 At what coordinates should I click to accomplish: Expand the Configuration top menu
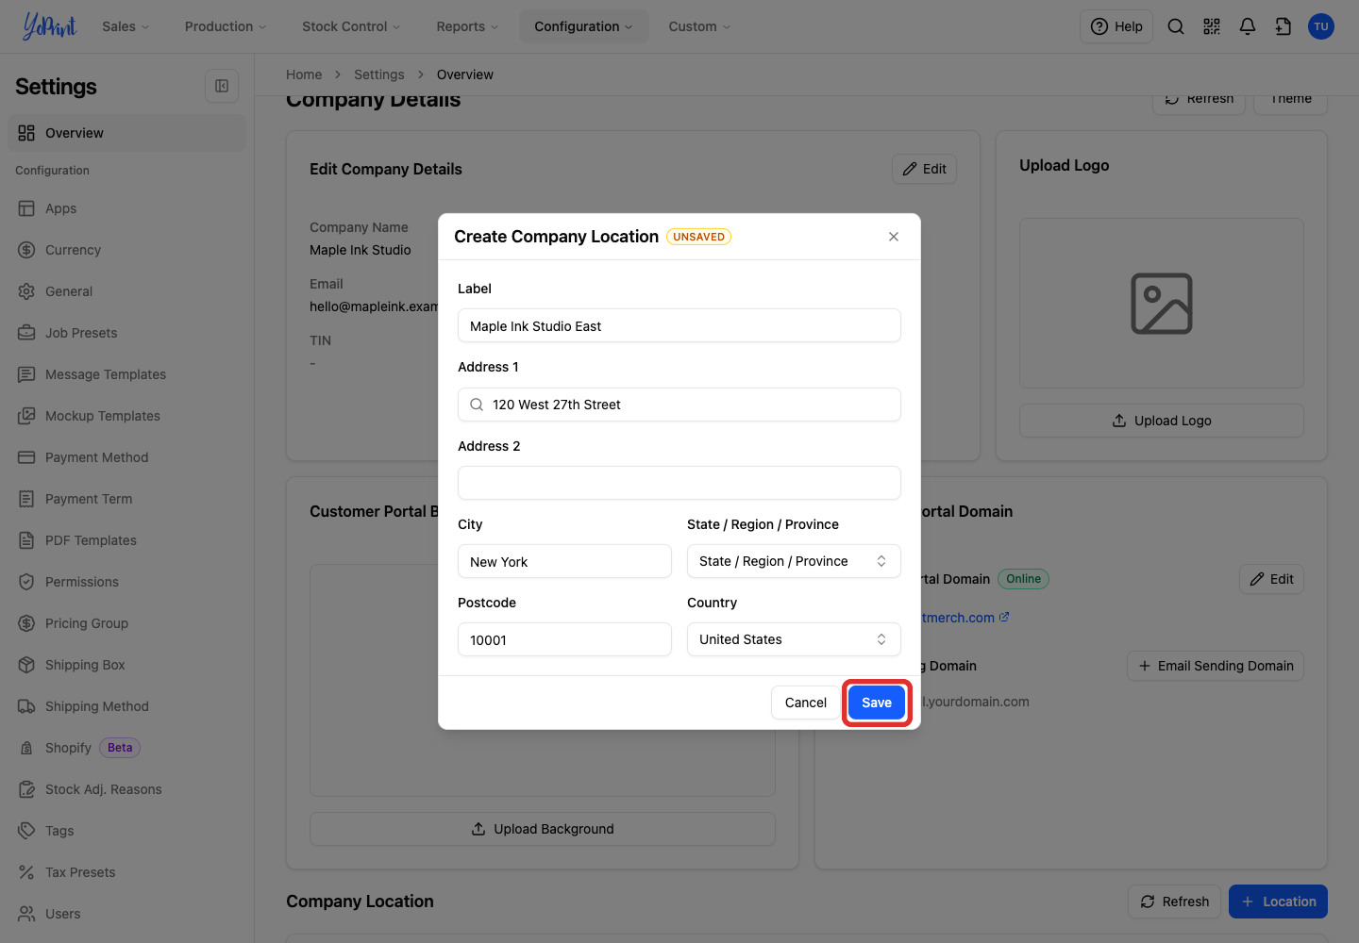click(x=583, y=26)
